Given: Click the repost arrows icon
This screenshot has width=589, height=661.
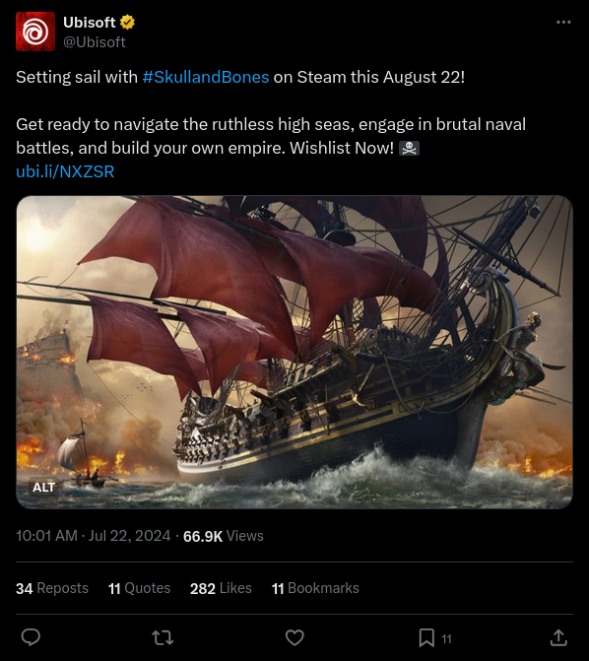Looking at the screenshot, I should 163,637.
